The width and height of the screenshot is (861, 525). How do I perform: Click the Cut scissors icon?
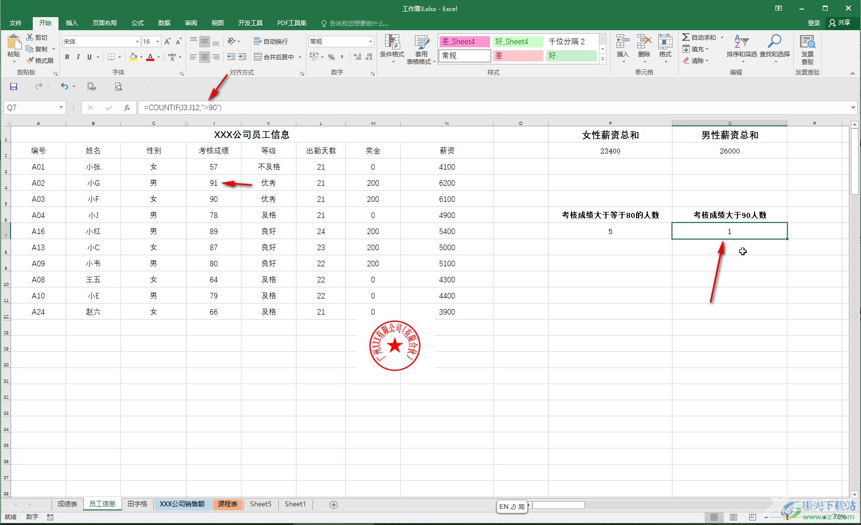[30, 37]
